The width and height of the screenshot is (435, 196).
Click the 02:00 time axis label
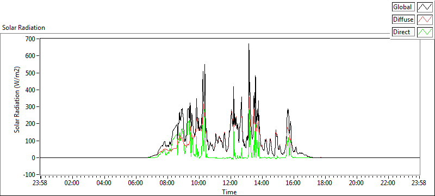[x=72, y=183]
